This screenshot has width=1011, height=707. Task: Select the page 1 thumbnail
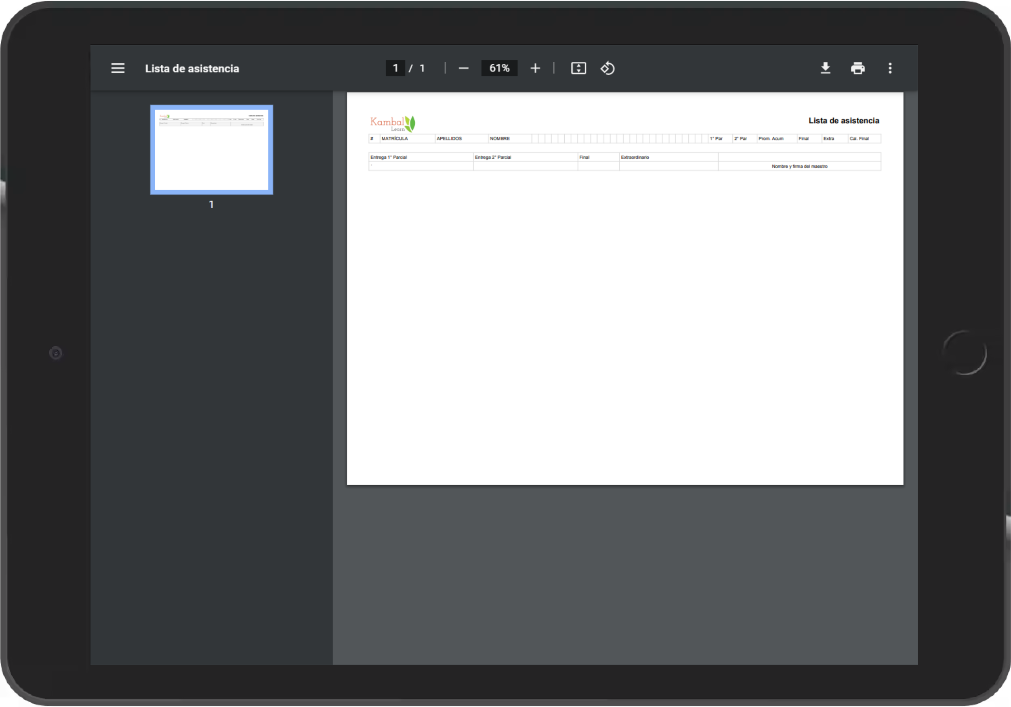[x=211, y=150]
